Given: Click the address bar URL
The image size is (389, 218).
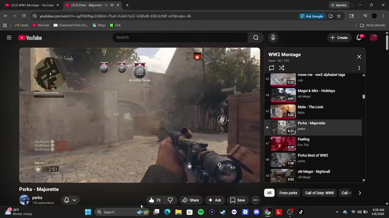Looking at the screenshot, I should click(x=115, y=16).
